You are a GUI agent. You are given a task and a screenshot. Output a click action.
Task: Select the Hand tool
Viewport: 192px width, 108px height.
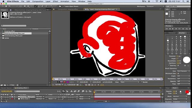coord(6,6)
